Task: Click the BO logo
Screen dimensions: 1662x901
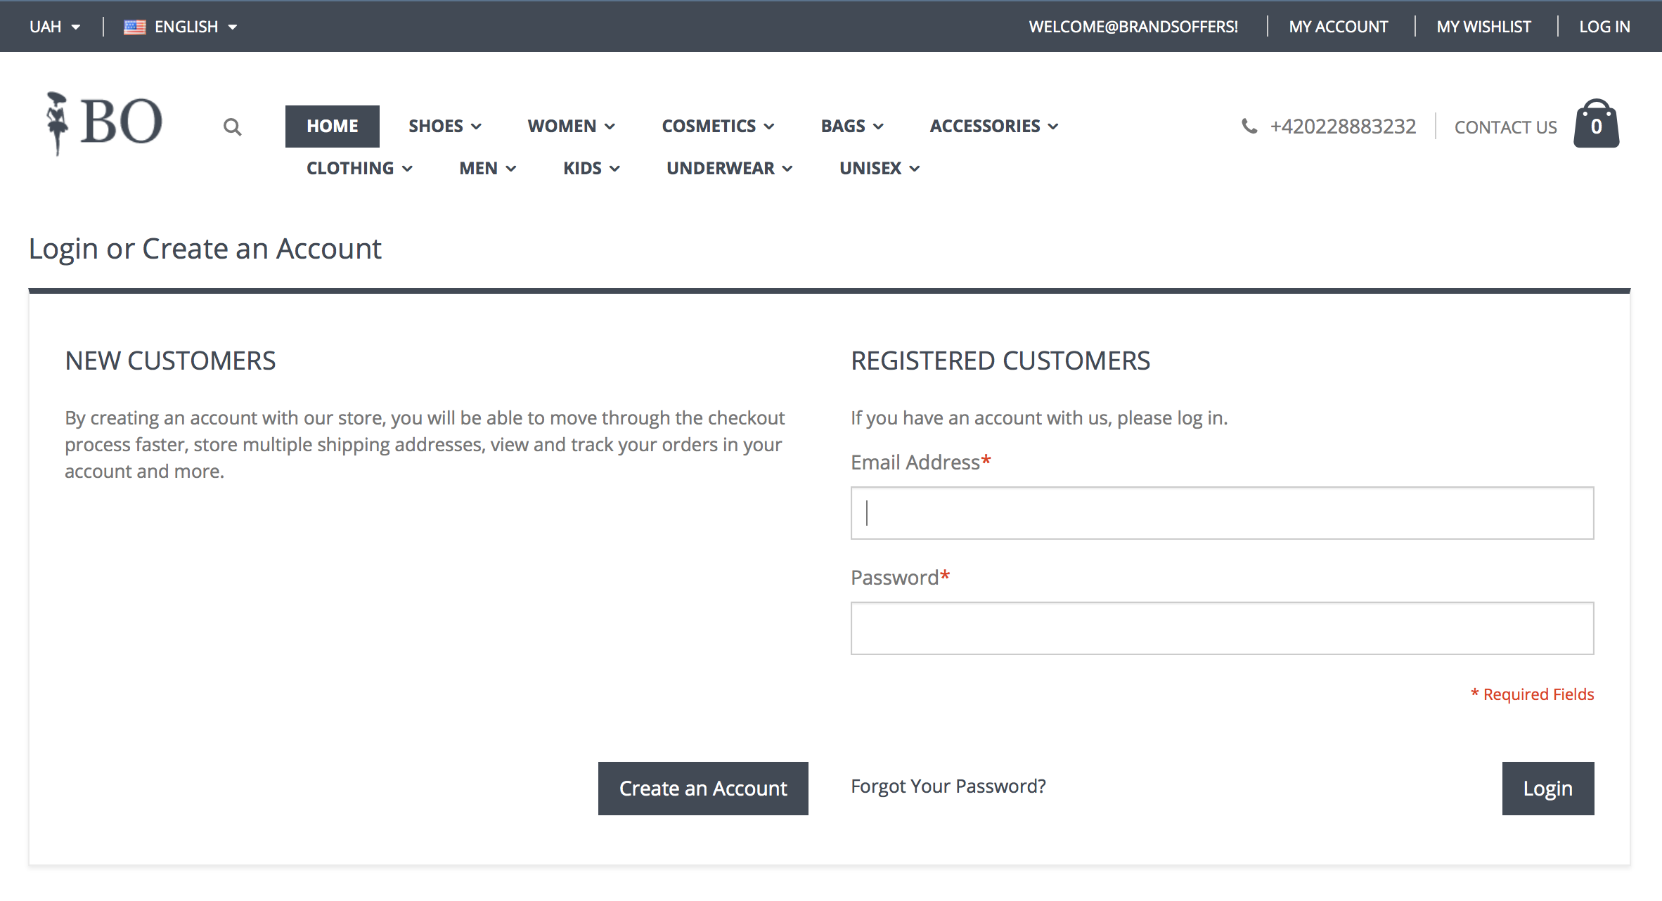Action: point(104,123)
